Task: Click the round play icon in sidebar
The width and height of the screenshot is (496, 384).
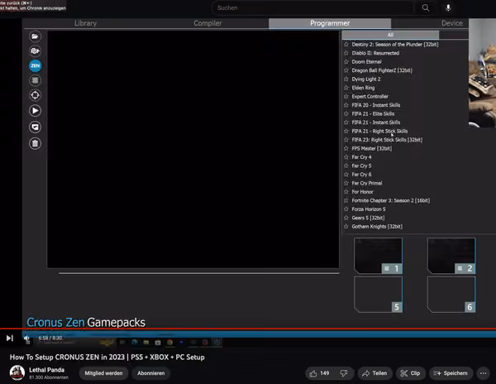Action: point(35,111)
